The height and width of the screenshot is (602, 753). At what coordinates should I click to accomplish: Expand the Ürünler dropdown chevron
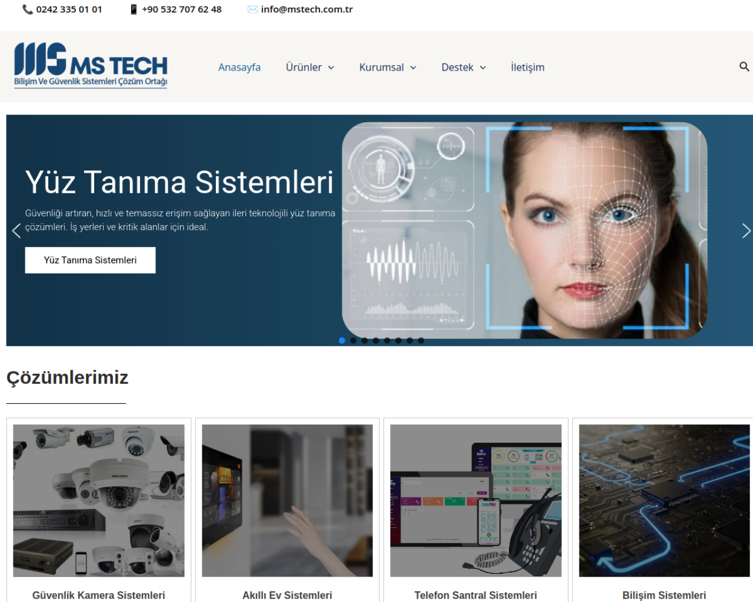pos(331,68)
